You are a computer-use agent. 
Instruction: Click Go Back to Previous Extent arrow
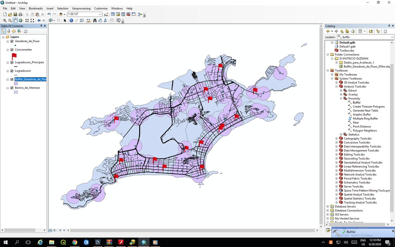point(39,20)
